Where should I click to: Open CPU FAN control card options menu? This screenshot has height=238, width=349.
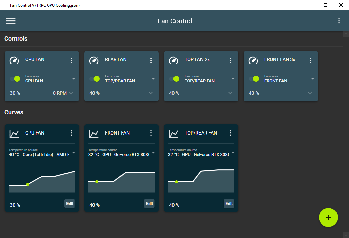[71, 60]
